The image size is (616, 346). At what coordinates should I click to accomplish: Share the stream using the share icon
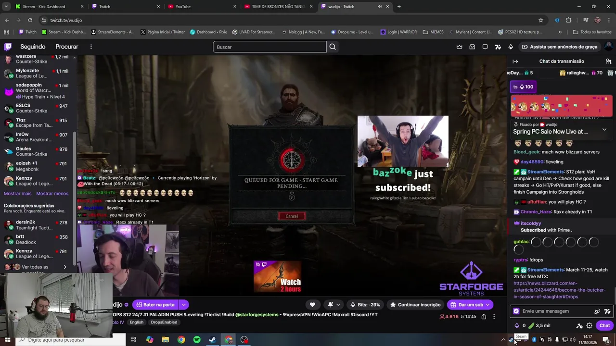[484, 317]
